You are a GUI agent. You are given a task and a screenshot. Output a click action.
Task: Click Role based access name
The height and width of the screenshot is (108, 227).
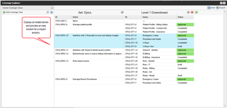click(x=81, y=61)
